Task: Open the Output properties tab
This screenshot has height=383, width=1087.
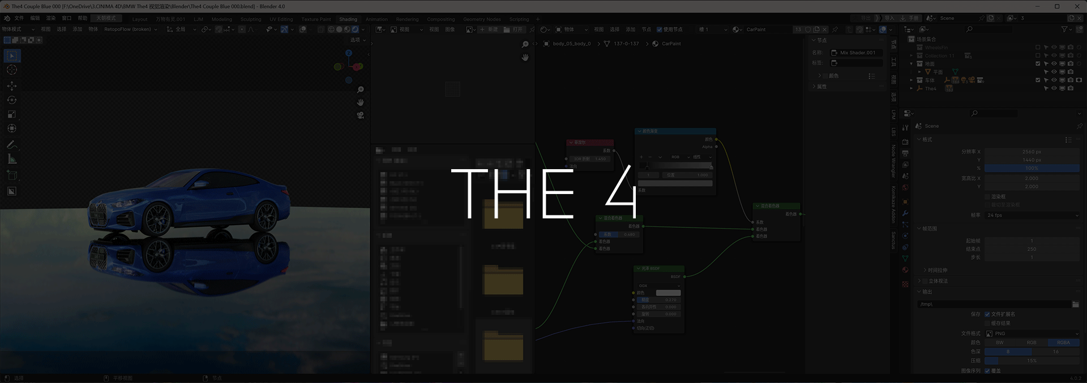Action: 905,153
